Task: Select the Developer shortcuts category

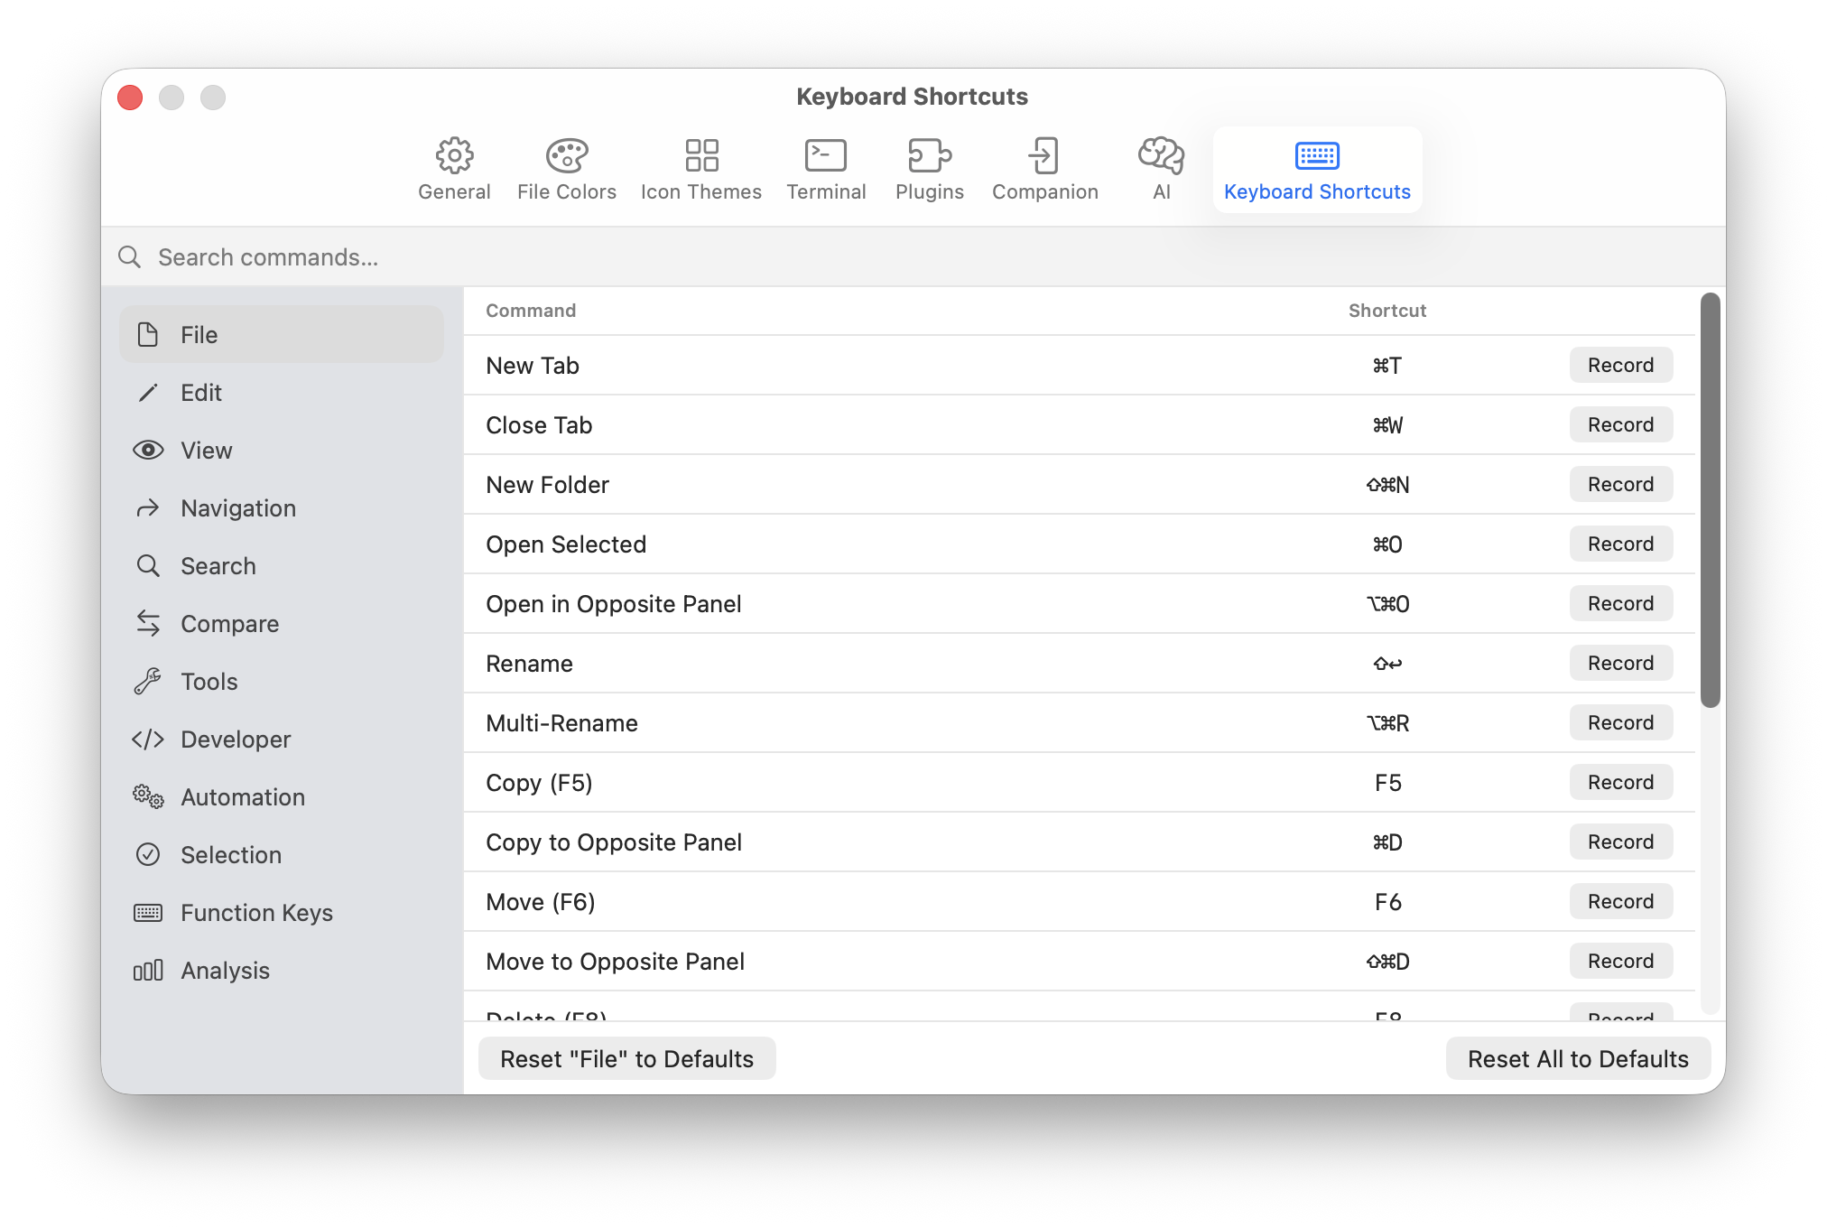Action: coord(236,739)
